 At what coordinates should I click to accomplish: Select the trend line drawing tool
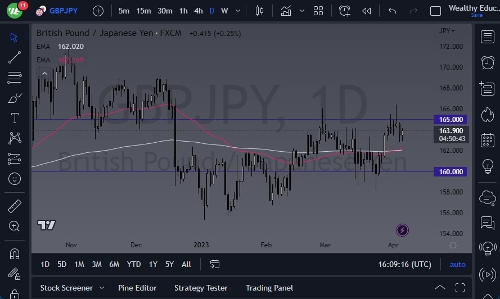click(15, 57)
